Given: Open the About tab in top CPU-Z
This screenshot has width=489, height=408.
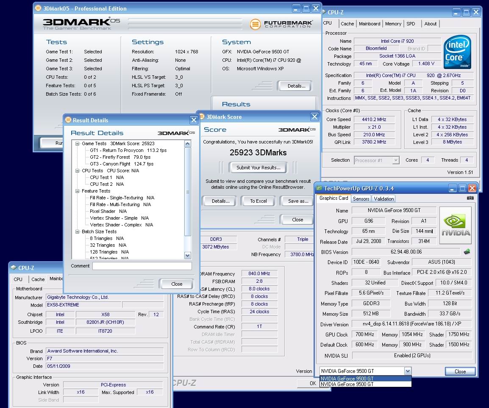Looking at the screenshot, I should [x=431, y=24].
